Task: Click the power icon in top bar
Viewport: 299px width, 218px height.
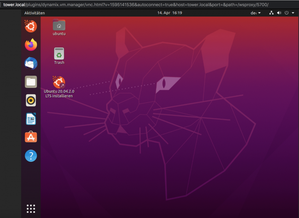Action: 287,13
